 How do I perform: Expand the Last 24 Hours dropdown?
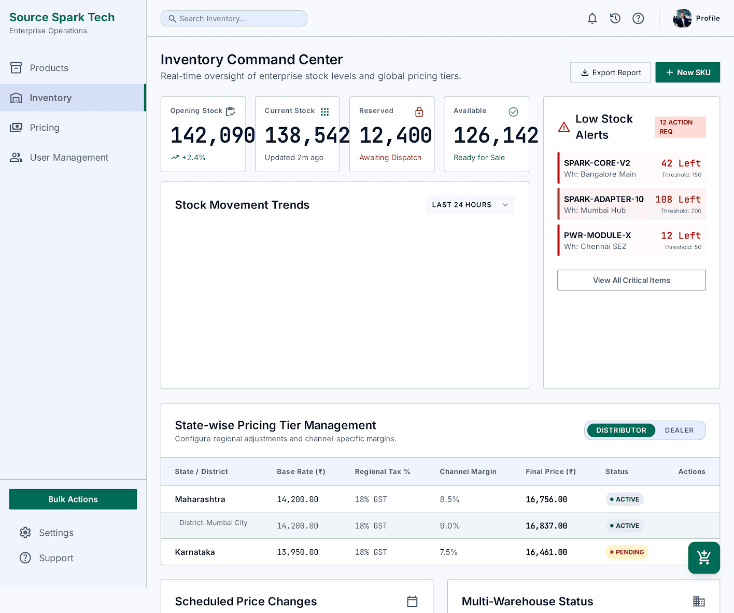click(470, 205)
